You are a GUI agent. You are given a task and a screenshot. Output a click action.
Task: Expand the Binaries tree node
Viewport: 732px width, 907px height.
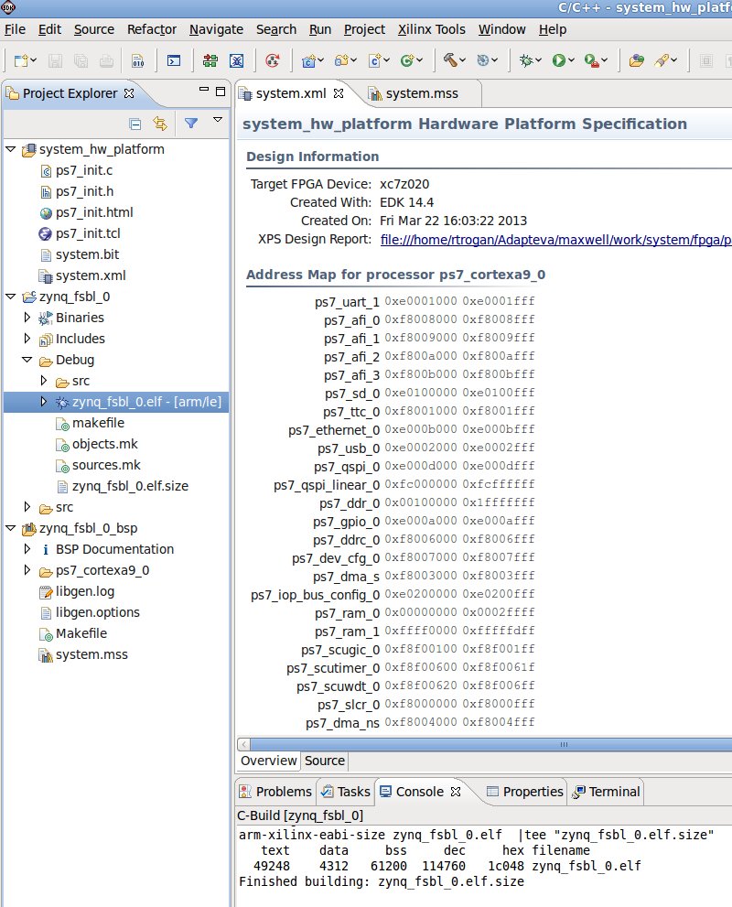pyautogui.click(x=27, y=318)
